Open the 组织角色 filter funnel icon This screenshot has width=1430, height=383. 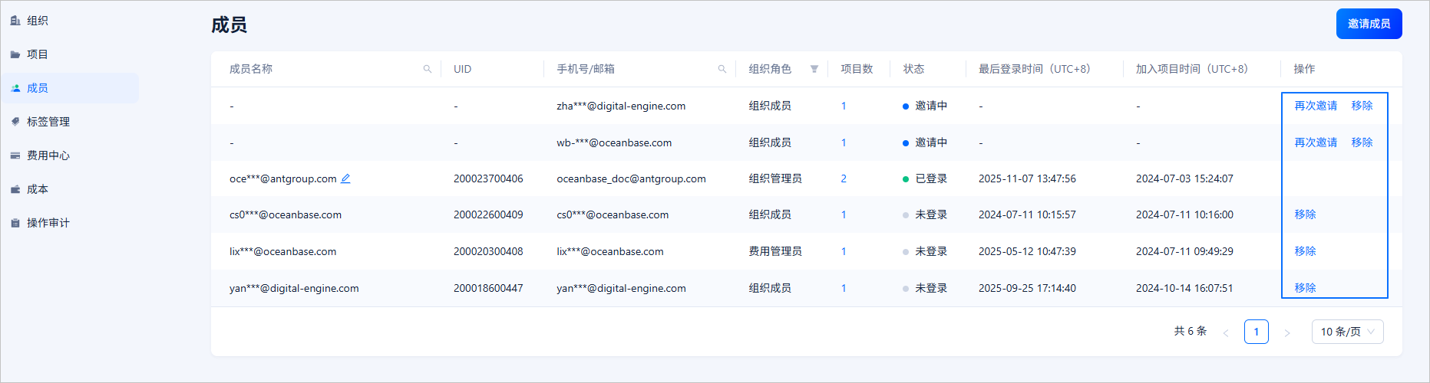click(x=814, y=69)
